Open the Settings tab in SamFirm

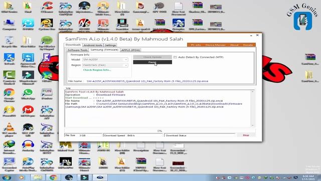[x=110, y=45]
